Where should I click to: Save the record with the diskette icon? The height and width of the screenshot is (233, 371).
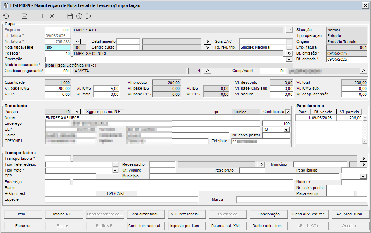(24, 16)
